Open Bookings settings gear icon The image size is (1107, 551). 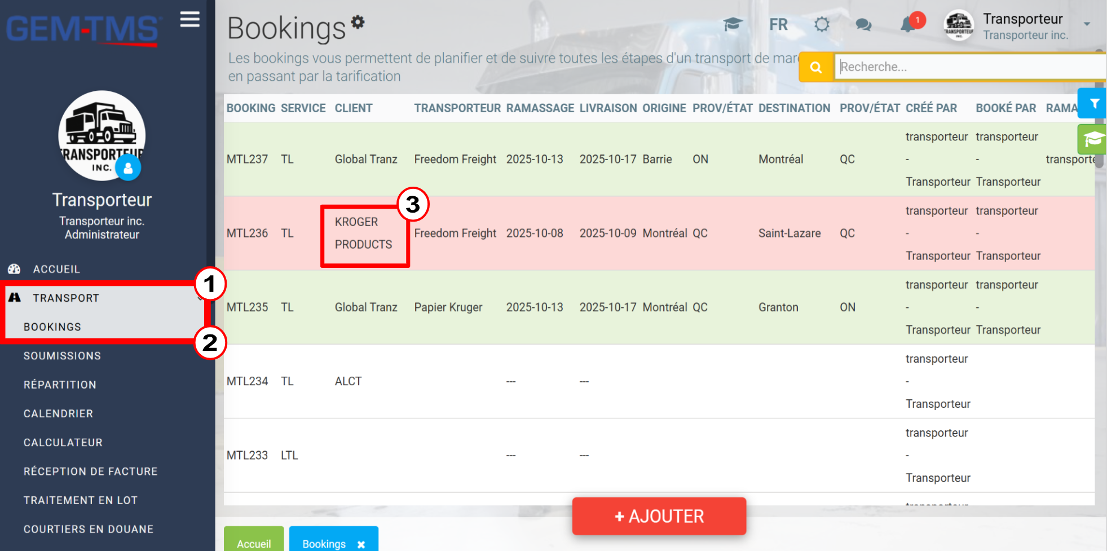358,22
